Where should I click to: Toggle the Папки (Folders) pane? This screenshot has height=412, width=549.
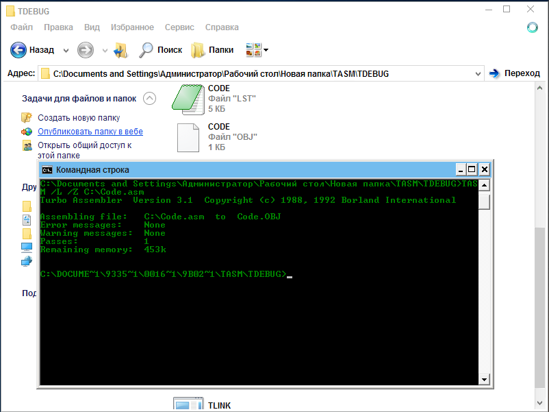pos(213,50)
